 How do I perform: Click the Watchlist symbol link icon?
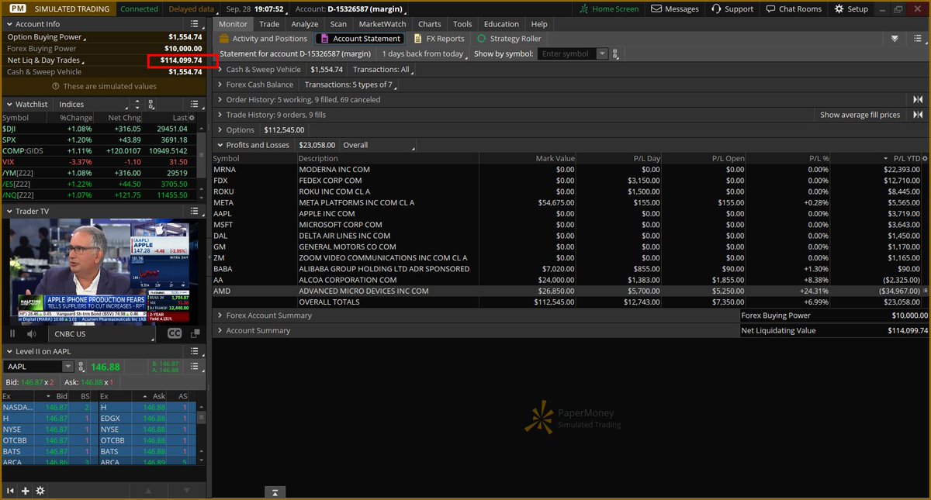(x=152, y=104)
